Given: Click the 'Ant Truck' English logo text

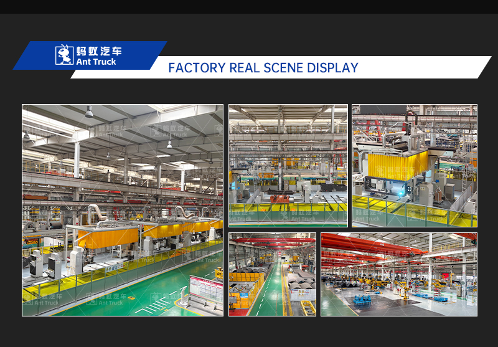Looking at the screenshot, I should [96, 62].
